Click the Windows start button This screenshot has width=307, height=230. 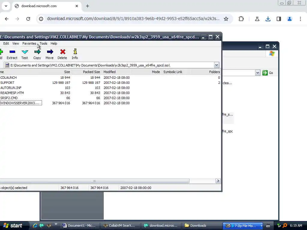tap(13, 226)
